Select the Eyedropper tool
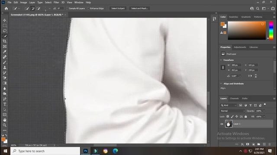277x155 pixels. [5, 52]
